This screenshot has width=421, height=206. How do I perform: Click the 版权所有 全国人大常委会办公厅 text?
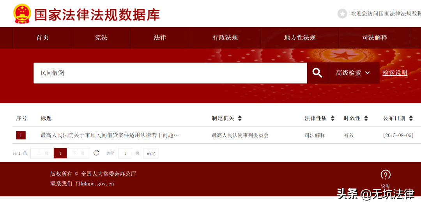(x=93, y=174)
